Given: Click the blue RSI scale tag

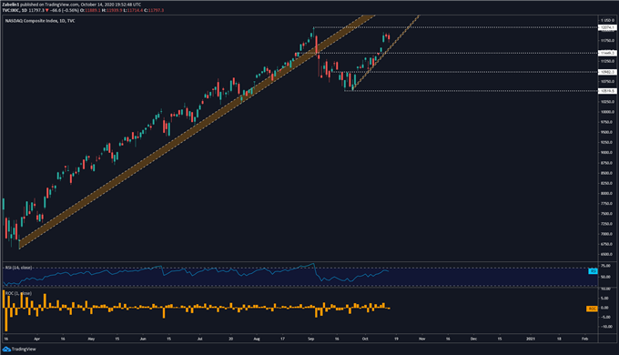Looking at the screenshot, I should (593, 271).
